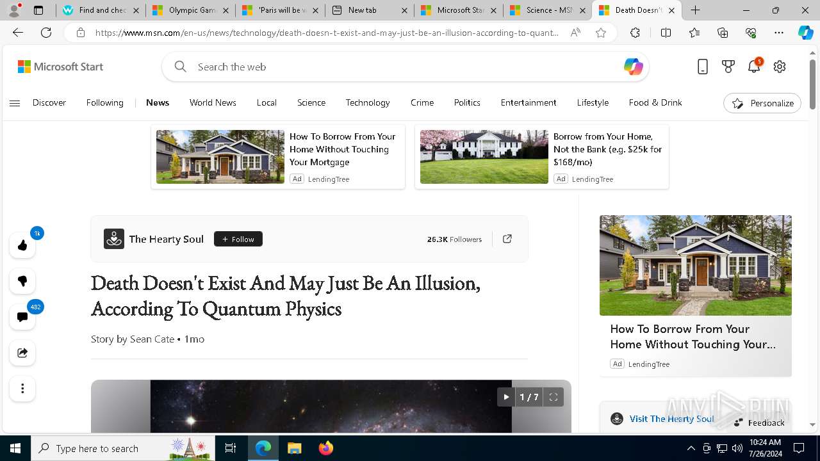
Task: Dislike the article with thumbs-down icon
Action: point(22,281)
